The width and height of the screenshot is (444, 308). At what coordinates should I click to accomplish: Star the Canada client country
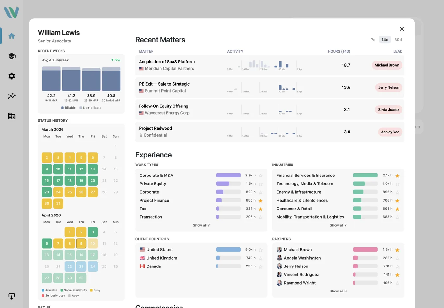click(x=260, y=266)
